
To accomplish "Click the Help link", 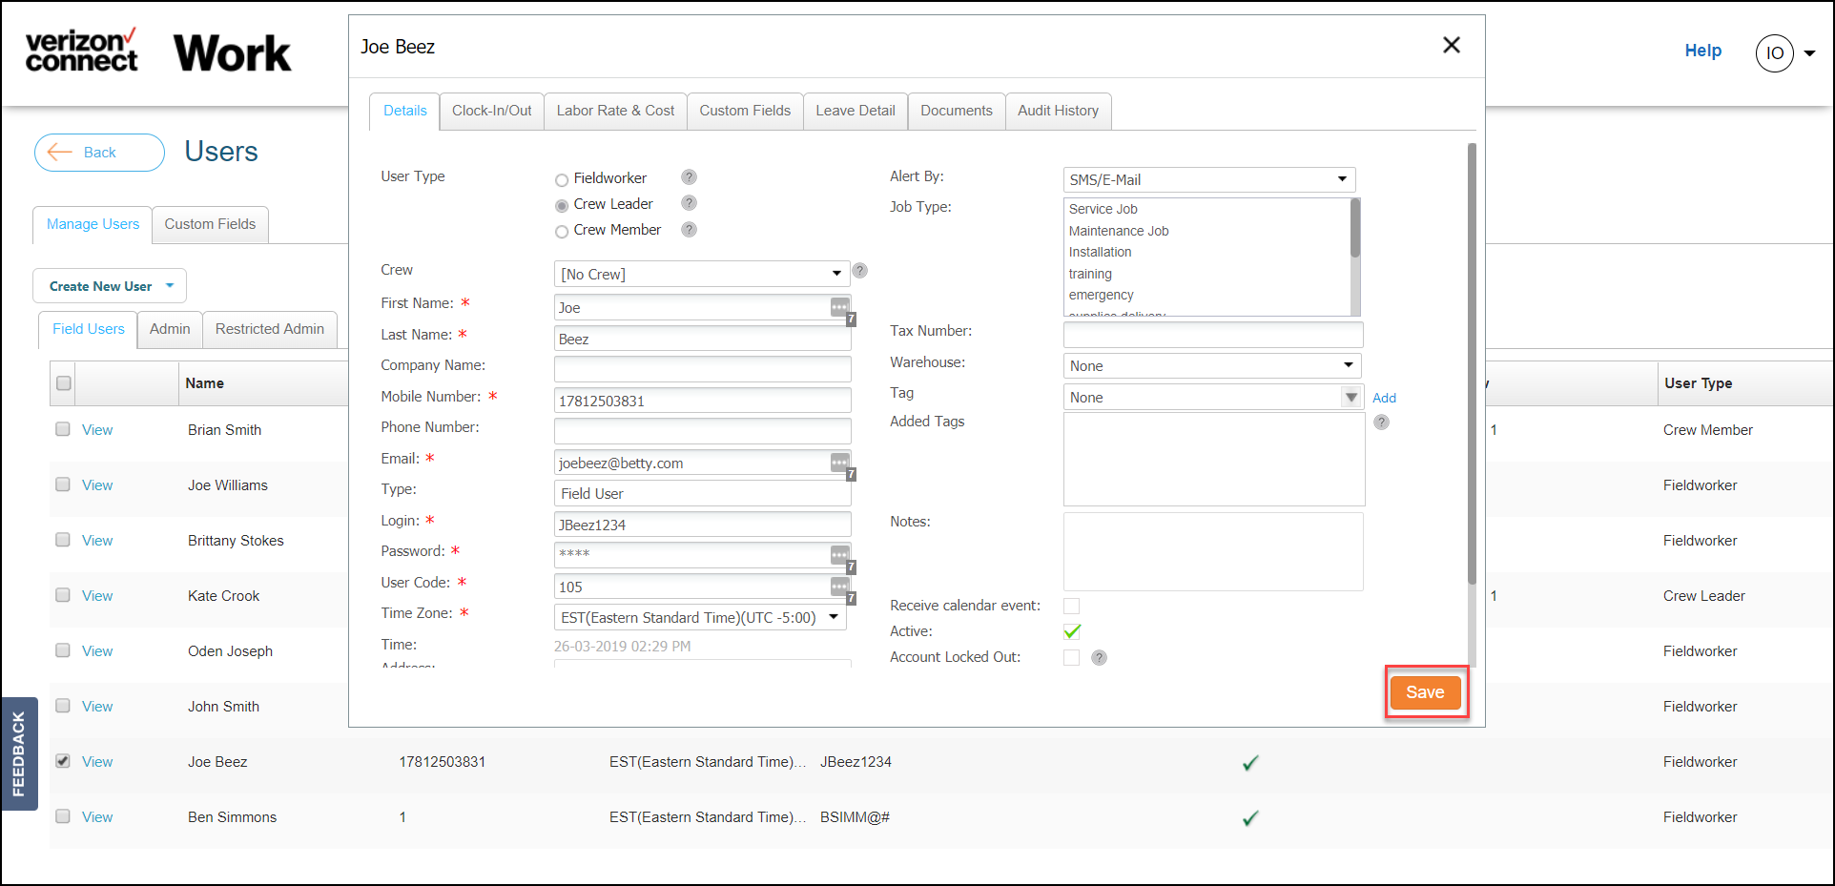I will (x=1702, y=51).
